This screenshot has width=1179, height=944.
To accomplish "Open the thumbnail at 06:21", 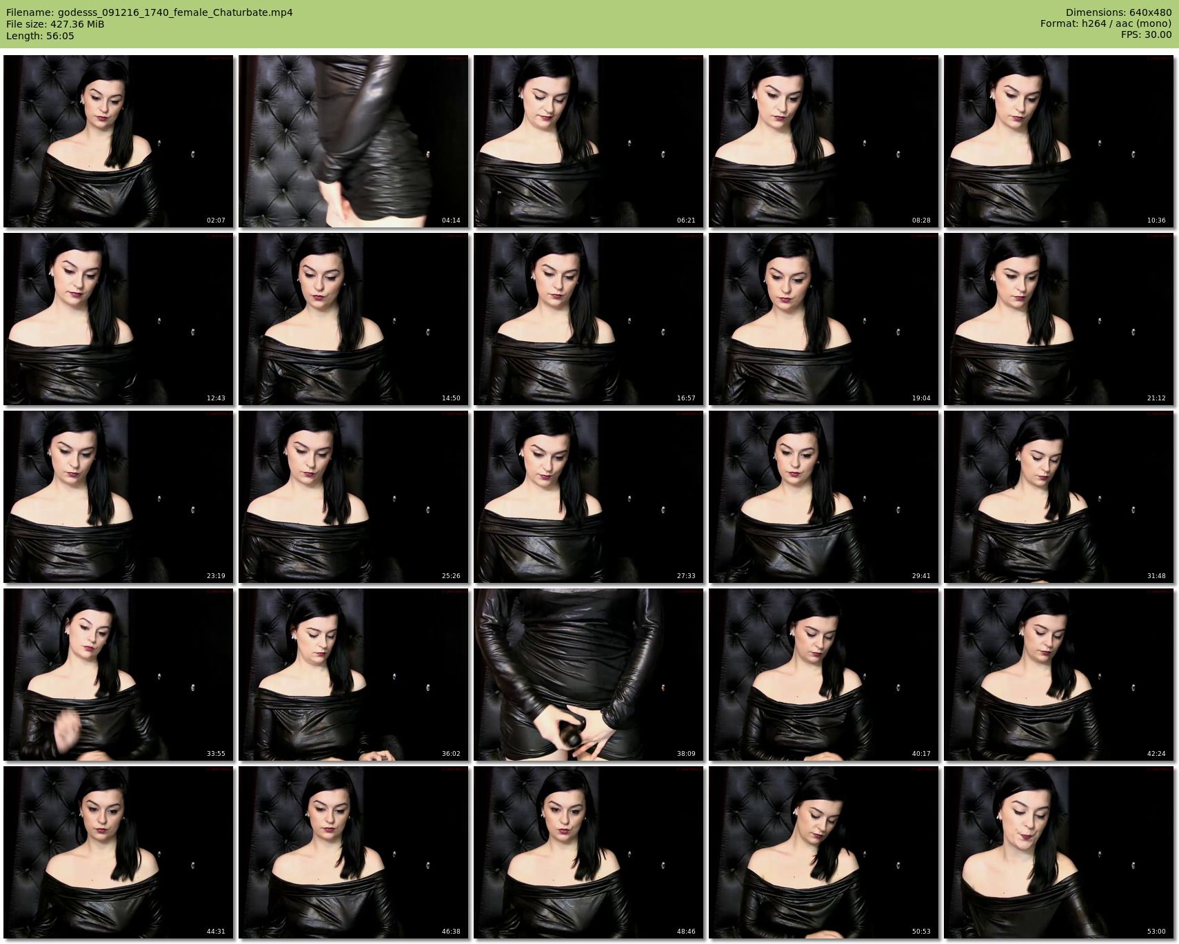I will click(x=588, y=141).
